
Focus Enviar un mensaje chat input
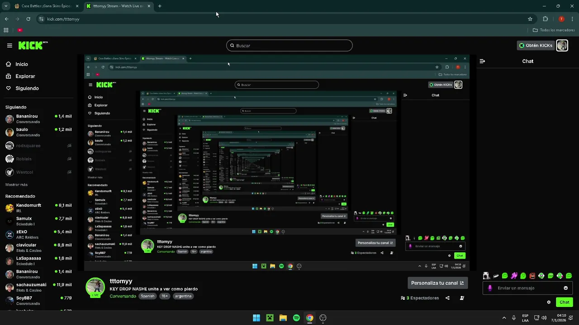coord(527,288)
